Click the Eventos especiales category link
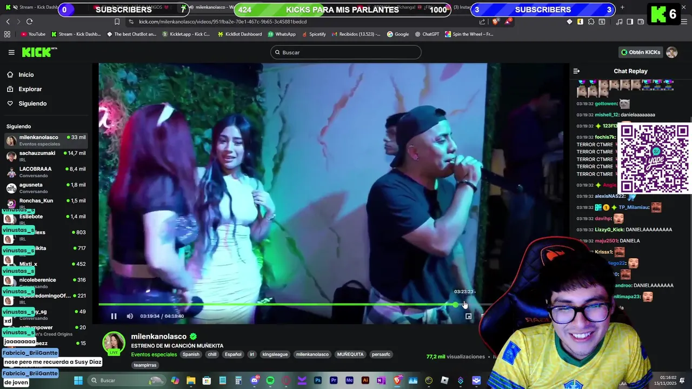The image size is (692, 389). [x=154, y=354]
